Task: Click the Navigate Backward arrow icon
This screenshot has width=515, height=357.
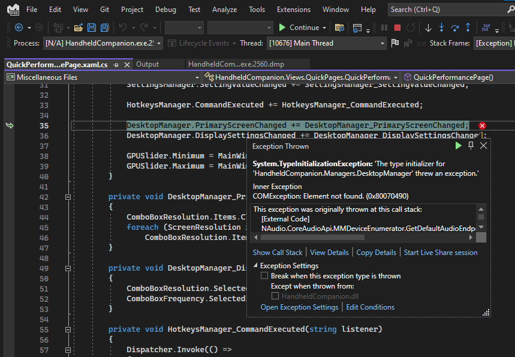Action: (19, 28)
